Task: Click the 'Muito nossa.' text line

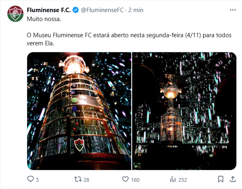Action: [x=44, y=19]
